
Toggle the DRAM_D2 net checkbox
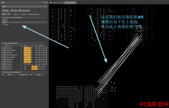[3, 62]
